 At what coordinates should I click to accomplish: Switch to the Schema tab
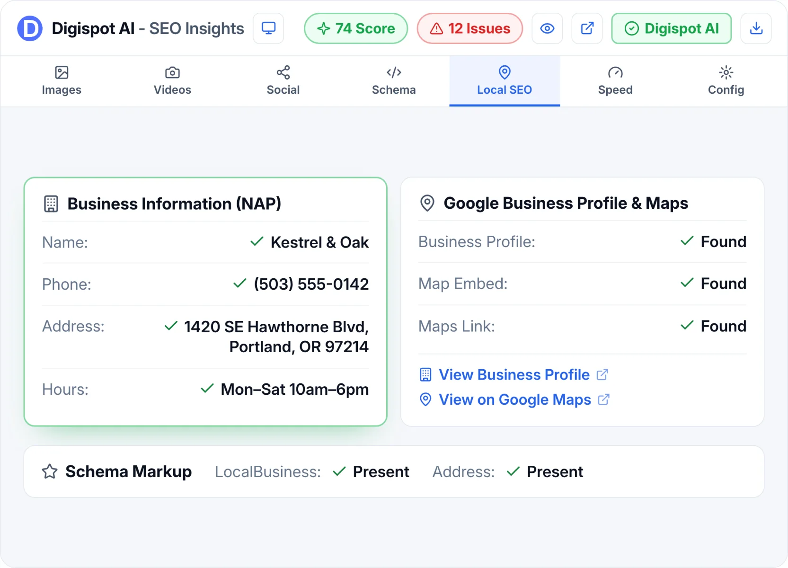(x=394, y=81)
